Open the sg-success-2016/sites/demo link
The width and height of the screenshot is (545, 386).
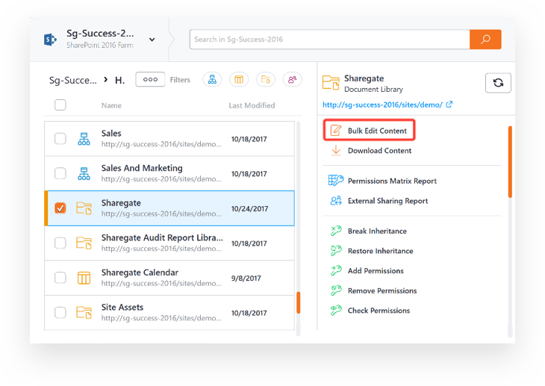click(382, 105)
